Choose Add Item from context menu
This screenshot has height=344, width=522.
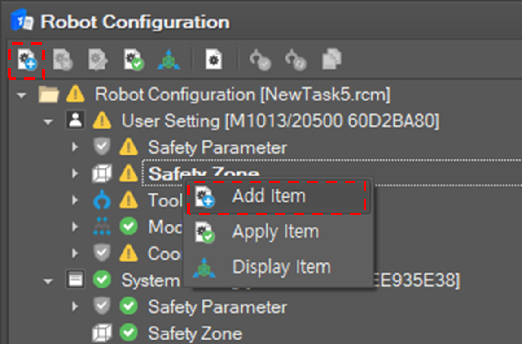click(x=268, y=196)
